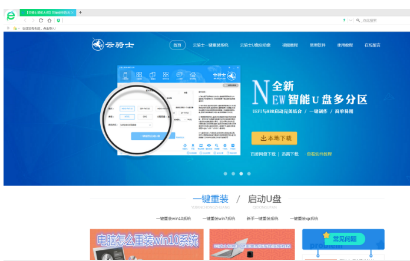
Task: Open 视频教程 nav item
Action: 290,45
